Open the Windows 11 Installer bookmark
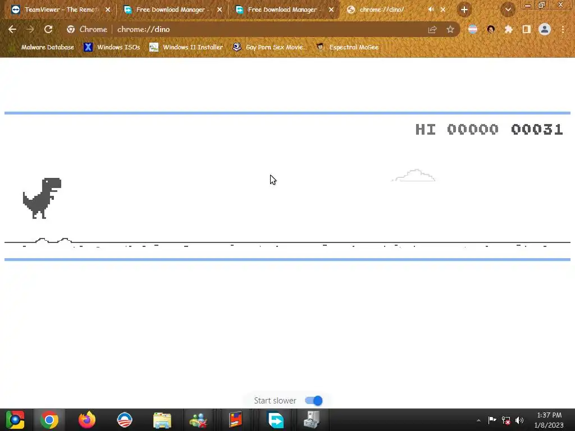The image size is (575, 431). point(186,47)
